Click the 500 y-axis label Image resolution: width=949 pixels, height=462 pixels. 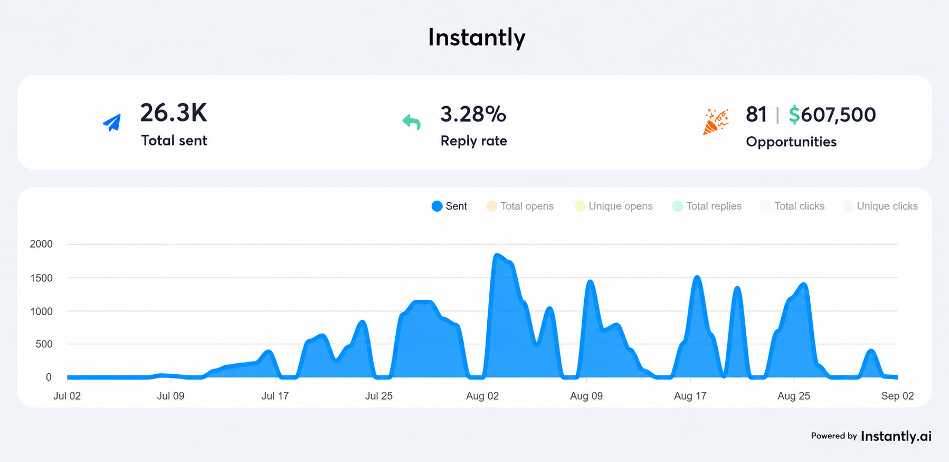click(44, 344)
